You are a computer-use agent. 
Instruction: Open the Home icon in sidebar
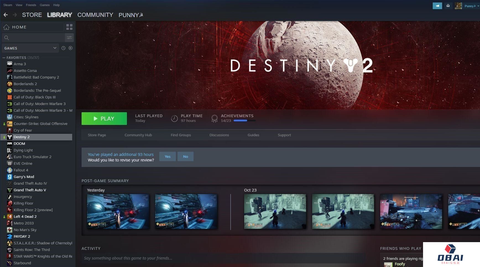coord(7,27)
